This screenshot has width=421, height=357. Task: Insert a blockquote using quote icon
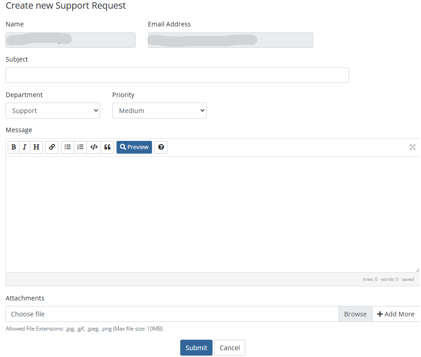coord(107,147)
